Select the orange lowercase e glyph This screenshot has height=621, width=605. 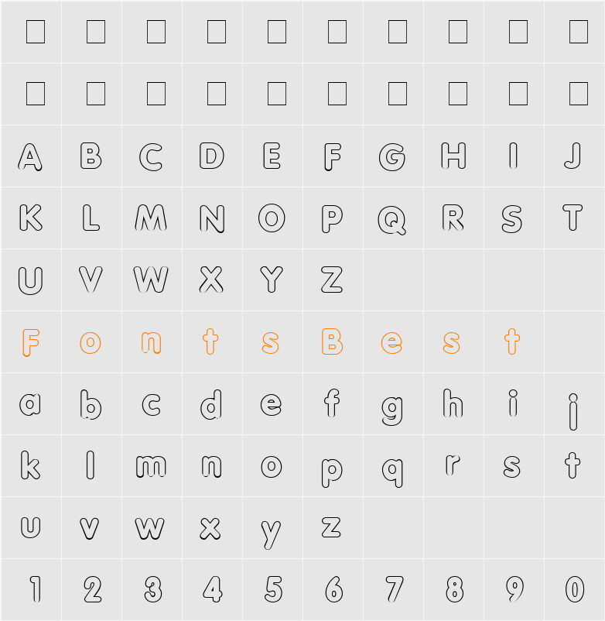[x=391, y=342]
